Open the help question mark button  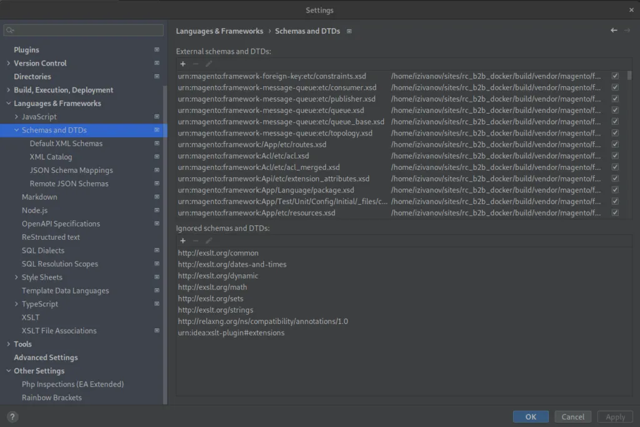(x=12, y=416)
